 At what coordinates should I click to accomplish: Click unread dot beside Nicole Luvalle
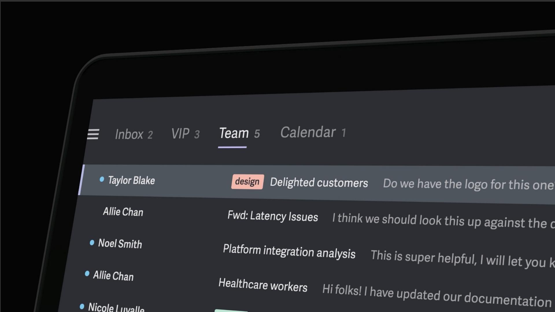tap(82, 306)
